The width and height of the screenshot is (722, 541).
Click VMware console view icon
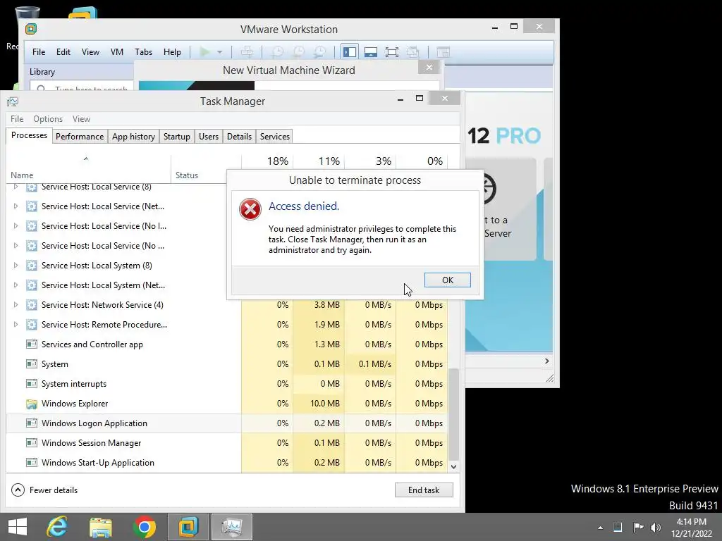coord(443,52)
